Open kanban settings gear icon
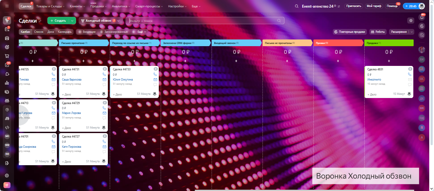The image size is (434, 191). click(411, 21)
